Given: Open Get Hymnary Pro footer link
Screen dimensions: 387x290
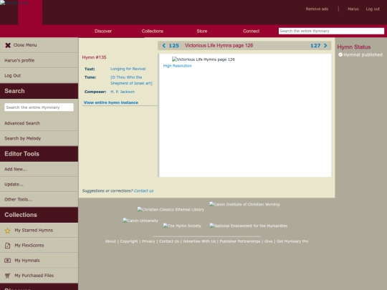Looking at the screenshot, I should pyautogui.click(x=292, y=241).
